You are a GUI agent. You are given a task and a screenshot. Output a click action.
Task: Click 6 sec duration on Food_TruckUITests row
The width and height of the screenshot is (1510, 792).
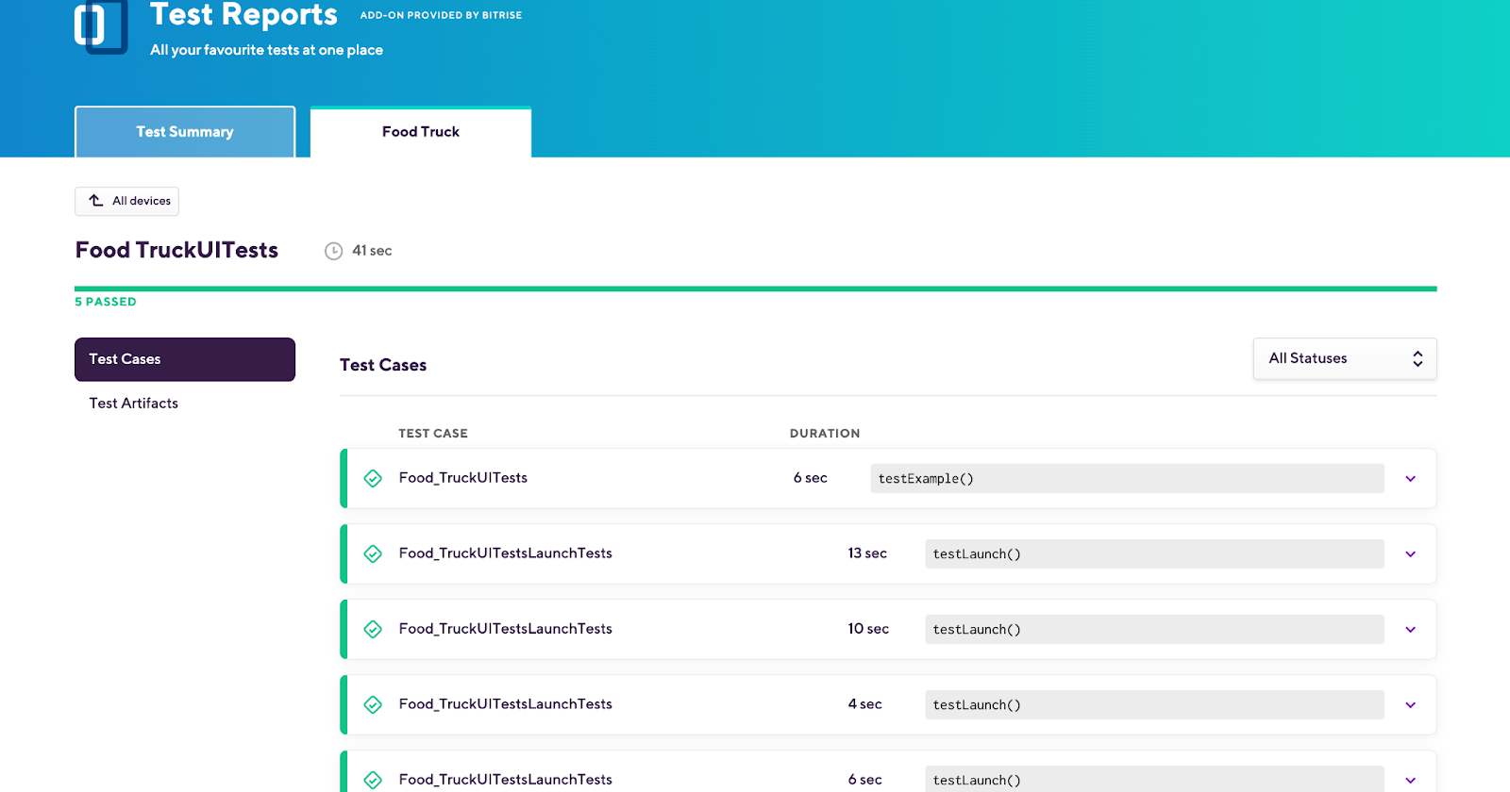811,478
